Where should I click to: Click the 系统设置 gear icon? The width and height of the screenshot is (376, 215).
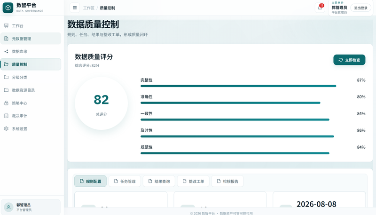click(6, 128)
